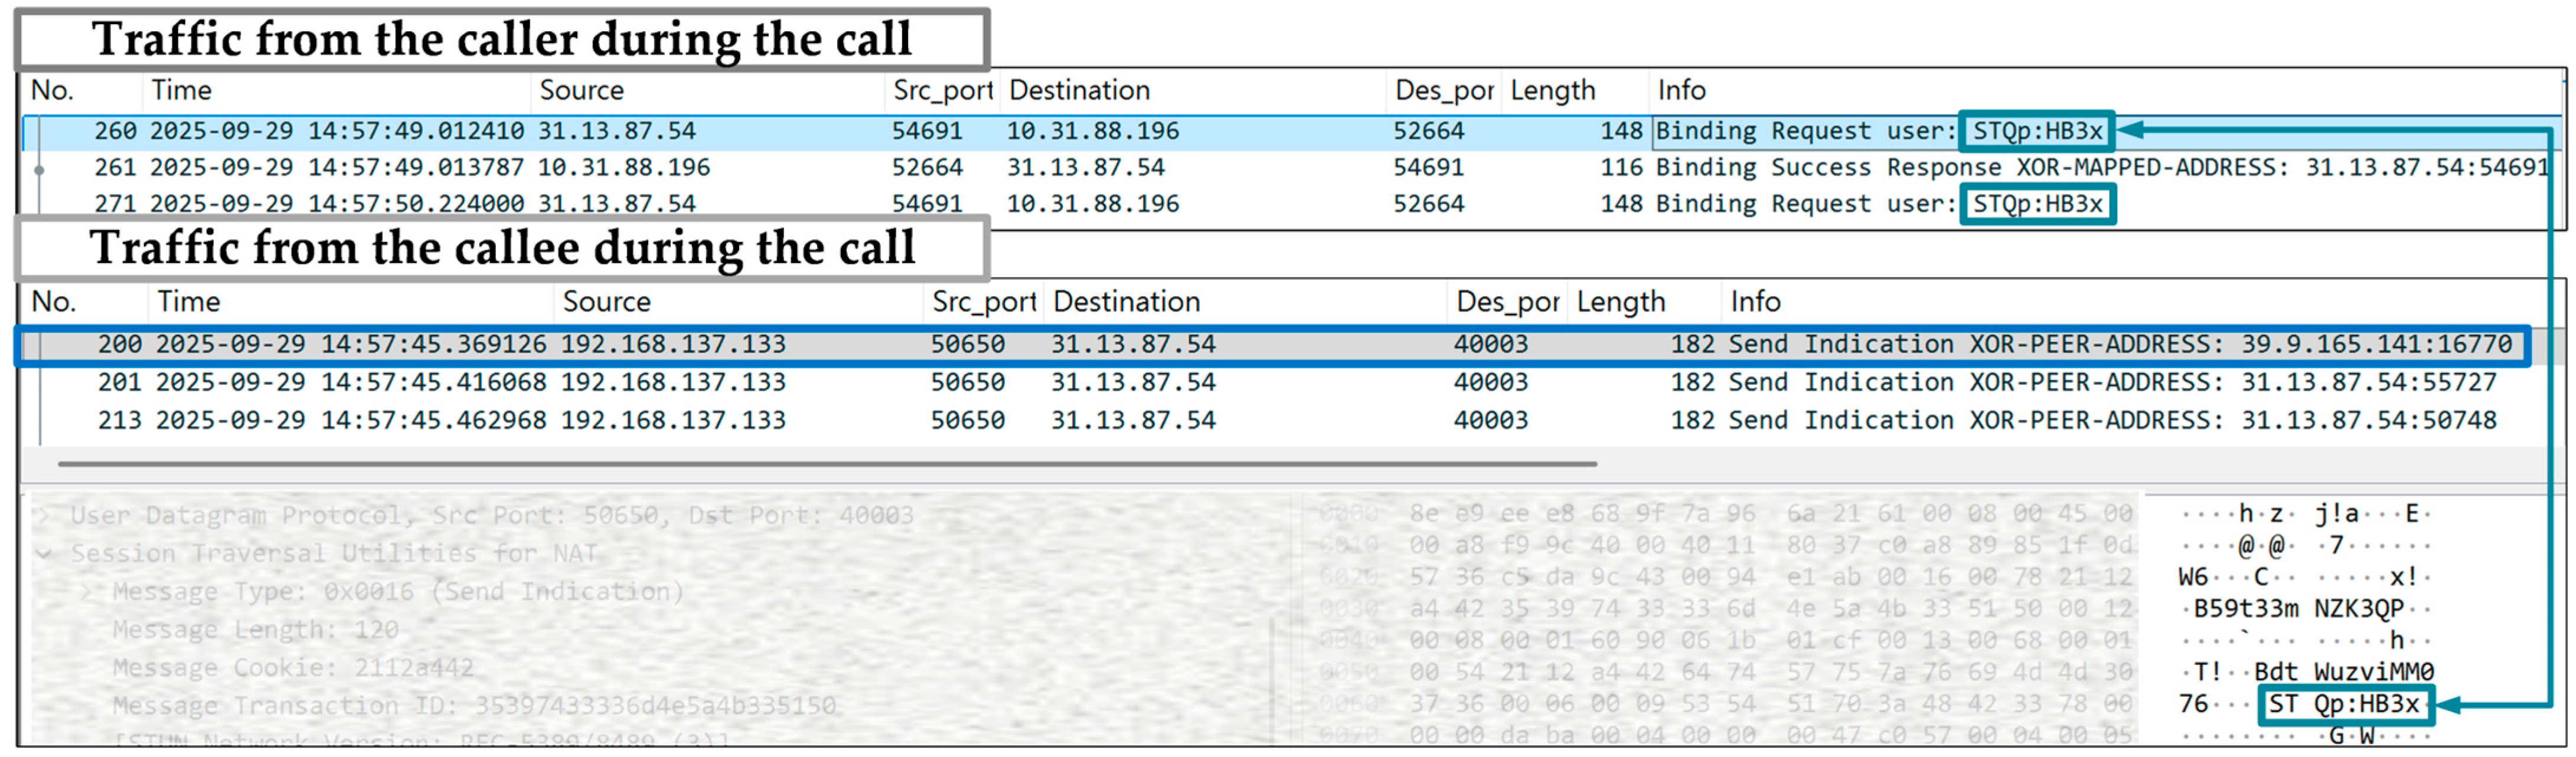Click caller table No. column header
This screenshot has height=757, width=2576.
point(52,91)
